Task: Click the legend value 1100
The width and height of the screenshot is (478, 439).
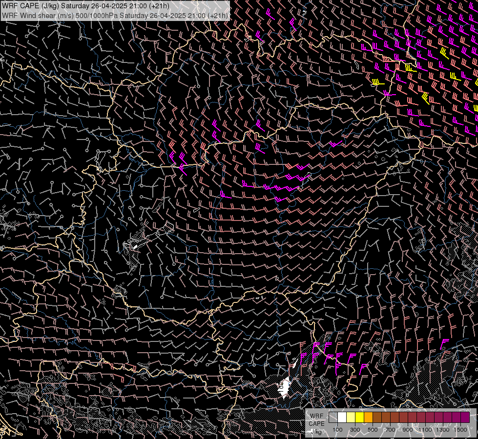Action: click(x=425, y=430)
